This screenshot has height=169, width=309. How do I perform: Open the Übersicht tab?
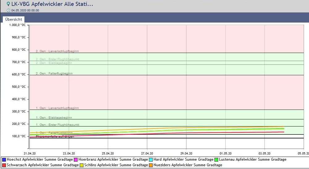click(x=14, y=19)
